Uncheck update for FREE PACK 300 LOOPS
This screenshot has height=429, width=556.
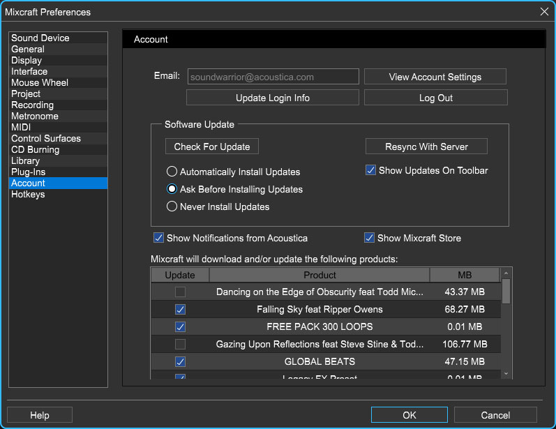click(180, 326)
